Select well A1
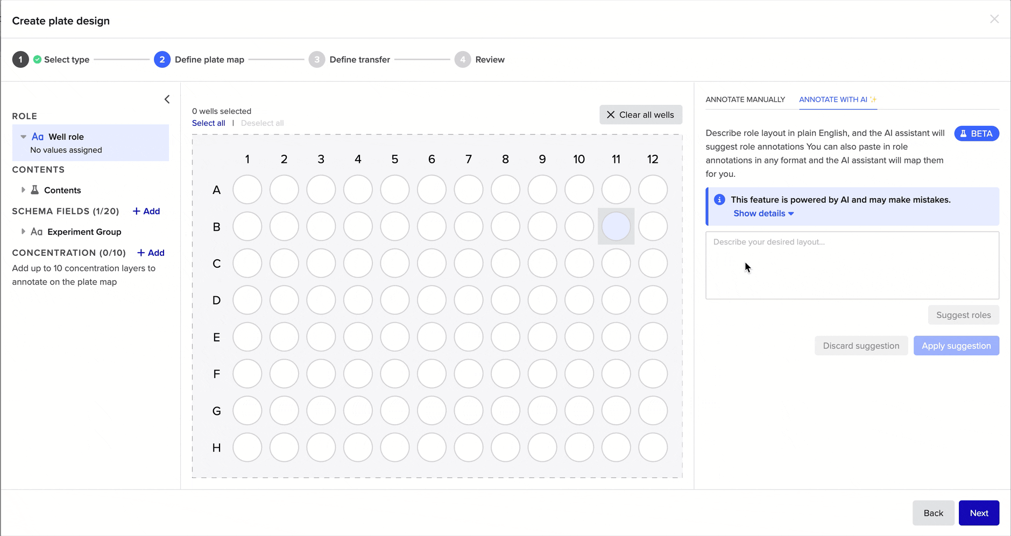 [247, 190]
